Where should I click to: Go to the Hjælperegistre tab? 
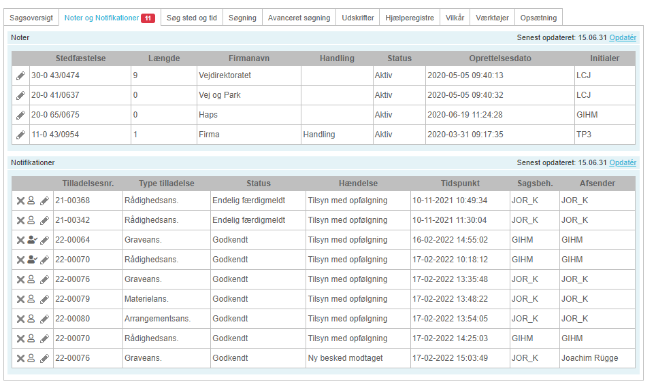tap(410, 18)
